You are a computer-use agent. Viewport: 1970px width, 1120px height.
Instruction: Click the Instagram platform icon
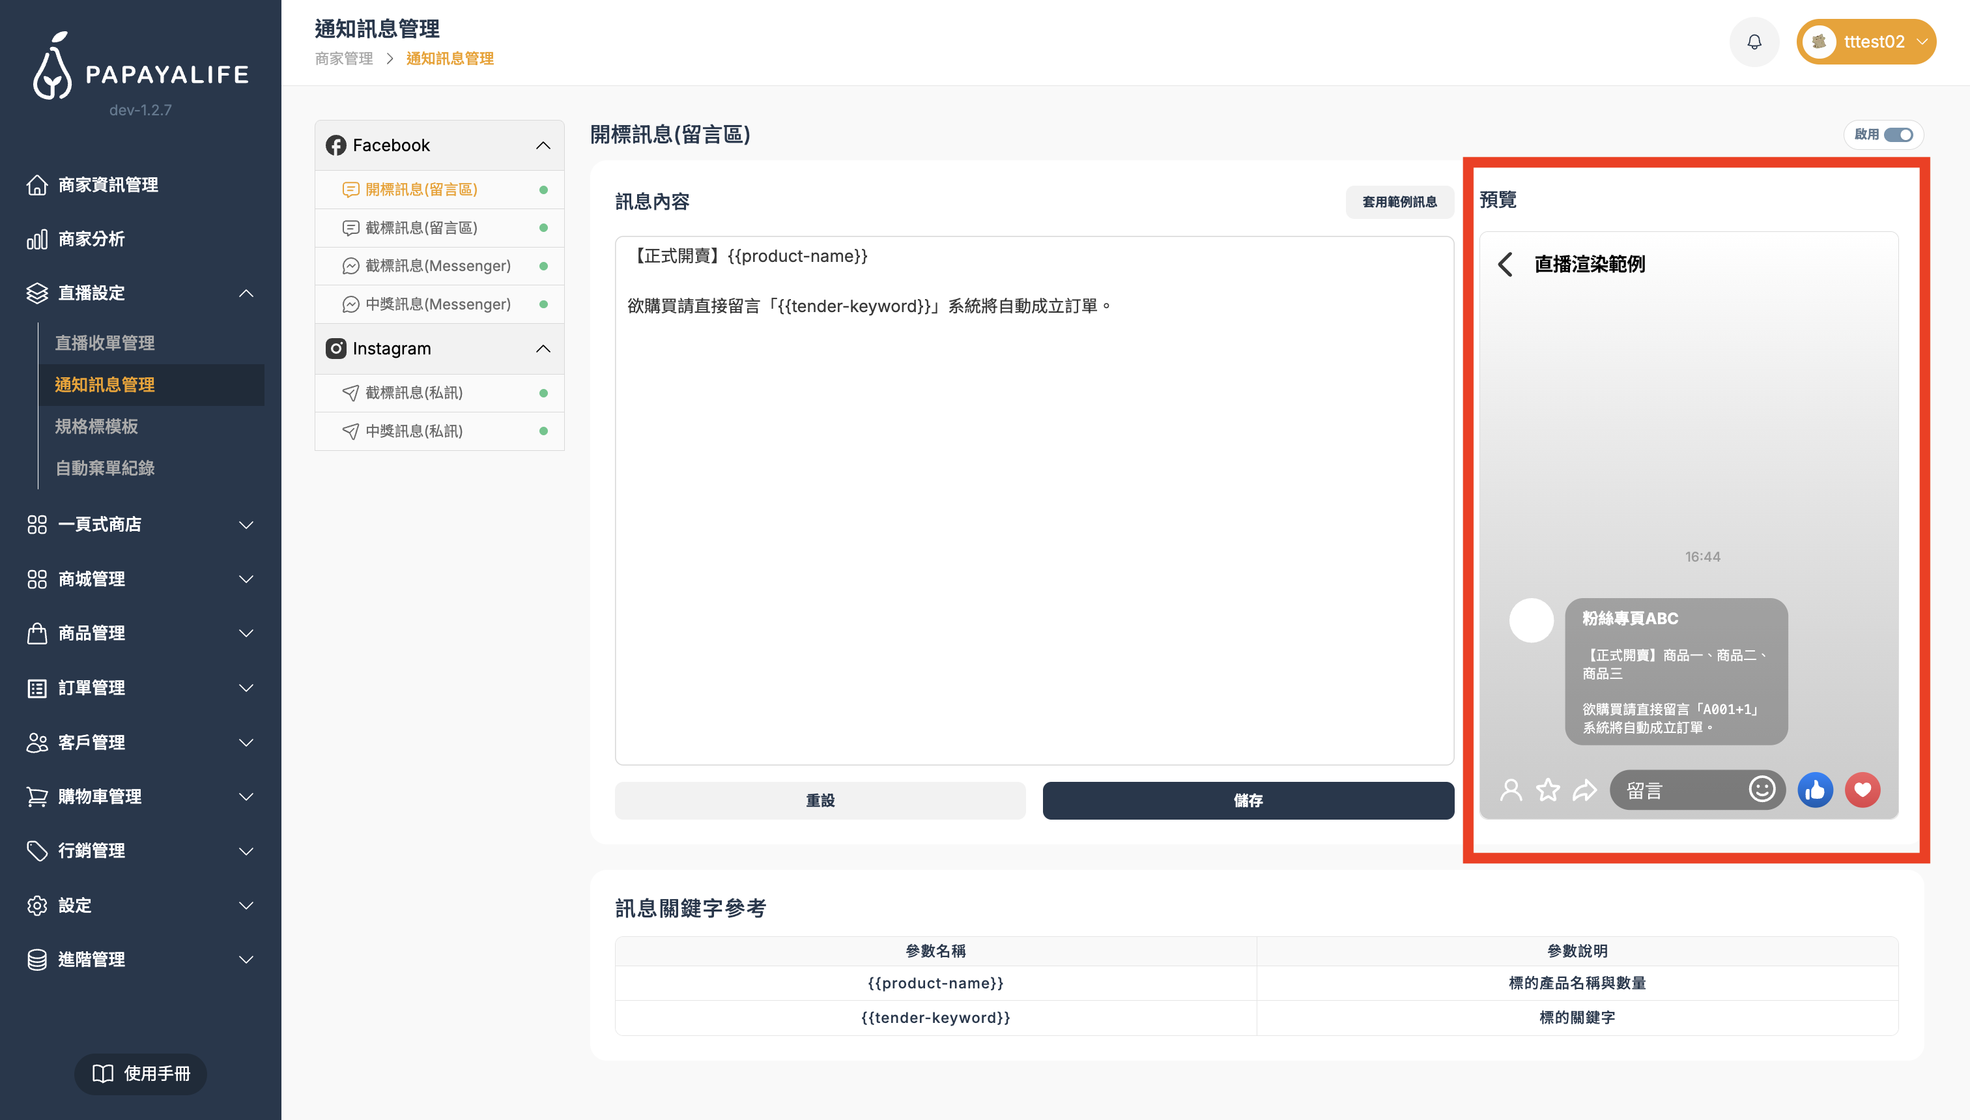336,349
